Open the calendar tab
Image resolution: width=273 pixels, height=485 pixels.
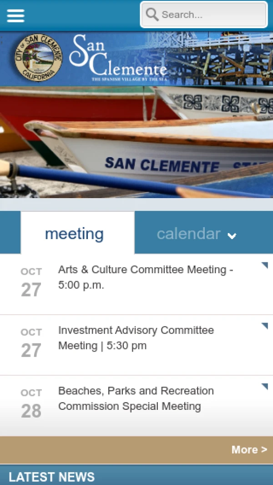(x=188, y=234)
